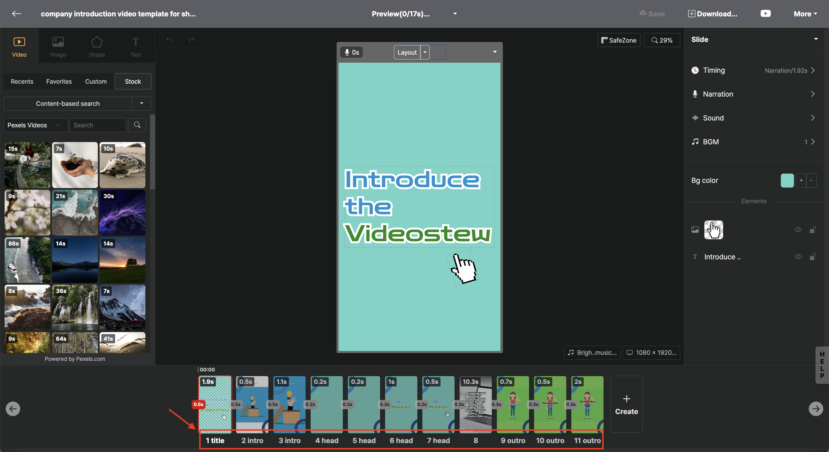Open Sound settings row
829x452 pixels.
[754, 118]
